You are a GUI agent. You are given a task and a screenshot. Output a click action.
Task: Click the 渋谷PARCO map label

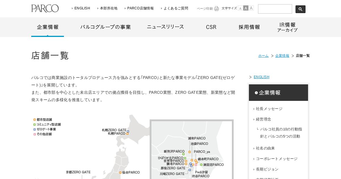click(201, 176)
